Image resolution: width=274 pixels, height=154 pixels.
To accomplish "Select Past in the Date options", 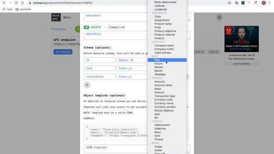I will pyautogui.click(x=167, y=60).
